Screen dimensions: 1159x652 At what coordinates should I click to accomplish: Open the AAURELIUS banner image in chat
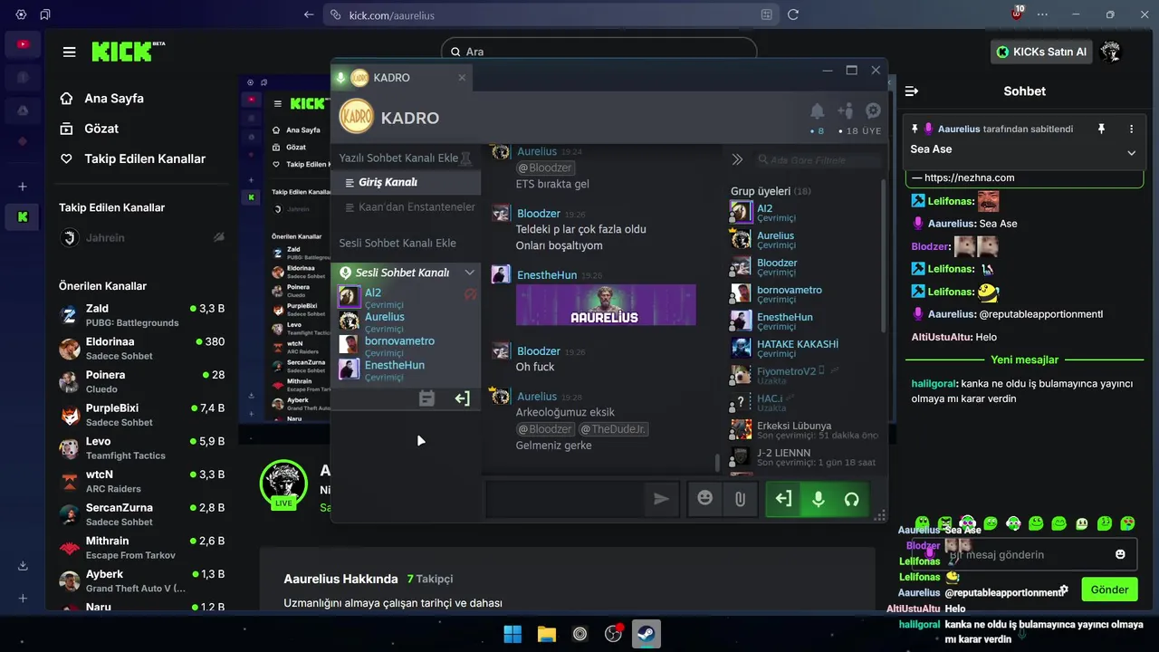click(606, 304)
